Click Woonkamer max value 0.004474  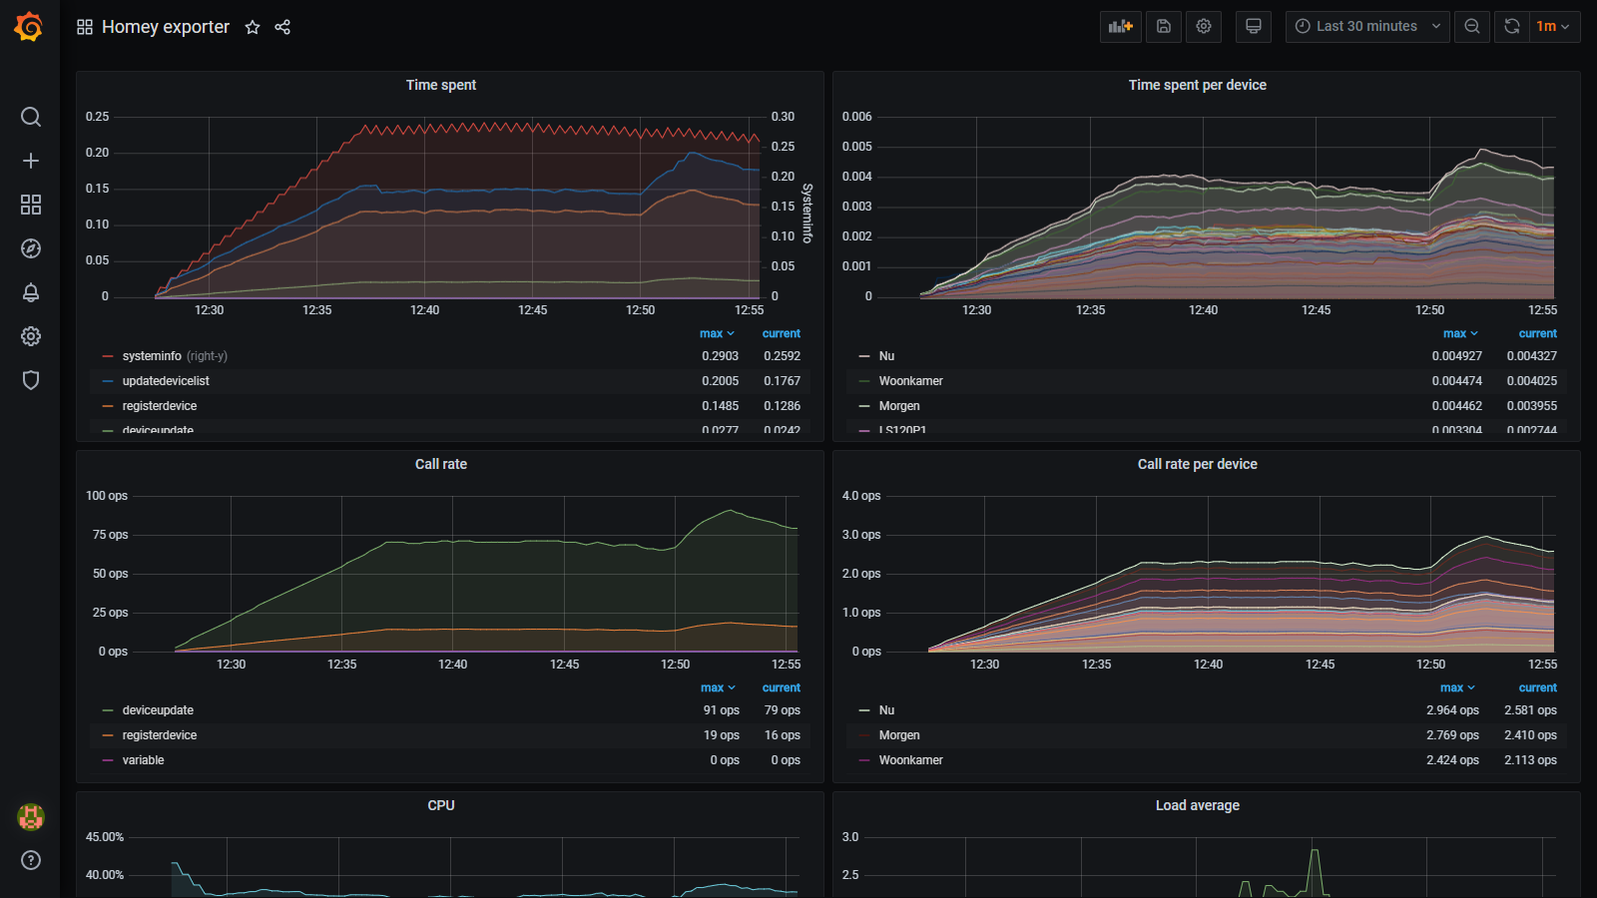point(1457,381)
